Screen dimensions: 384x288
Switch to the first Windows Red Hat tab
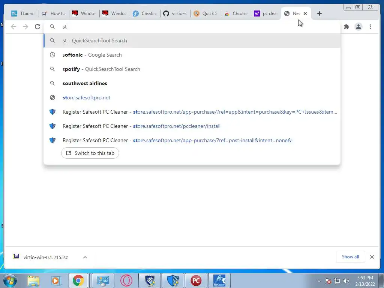click(84, 13)
